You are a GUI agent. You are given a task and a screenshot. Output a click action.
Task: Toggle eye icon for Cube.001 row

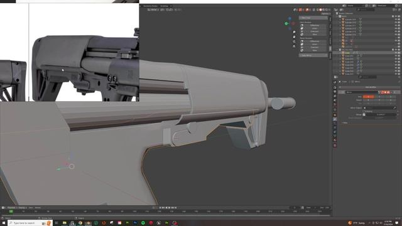click(x=396, y=56)
